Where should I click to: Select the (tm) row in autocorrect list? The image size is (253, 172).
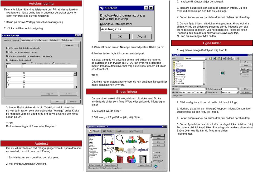coord(40,78)
